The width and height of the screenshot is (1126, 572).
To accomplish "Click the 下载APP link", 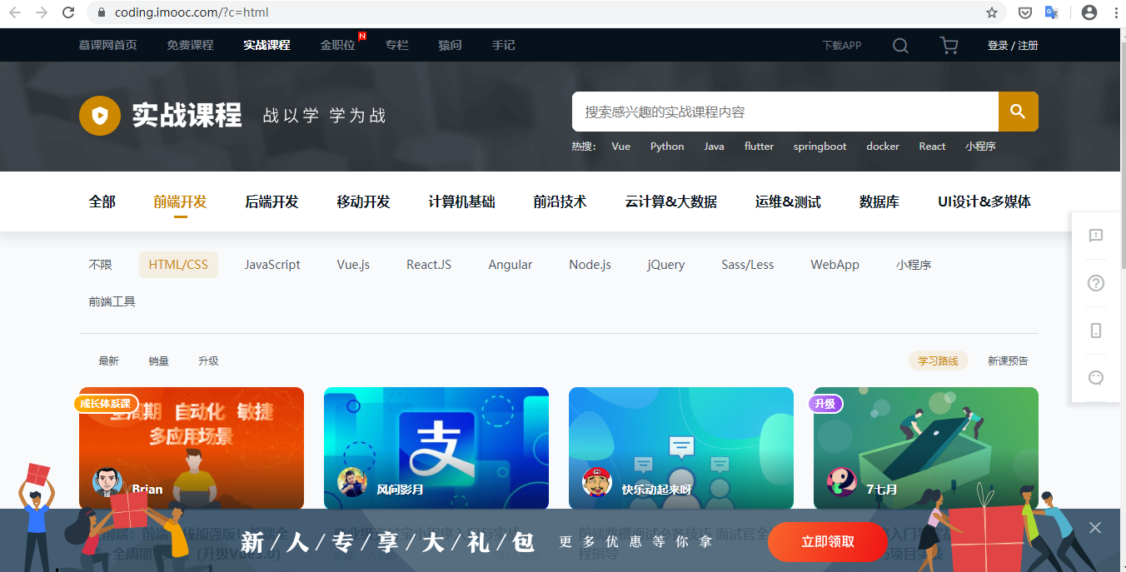I will tap(842, 46).
